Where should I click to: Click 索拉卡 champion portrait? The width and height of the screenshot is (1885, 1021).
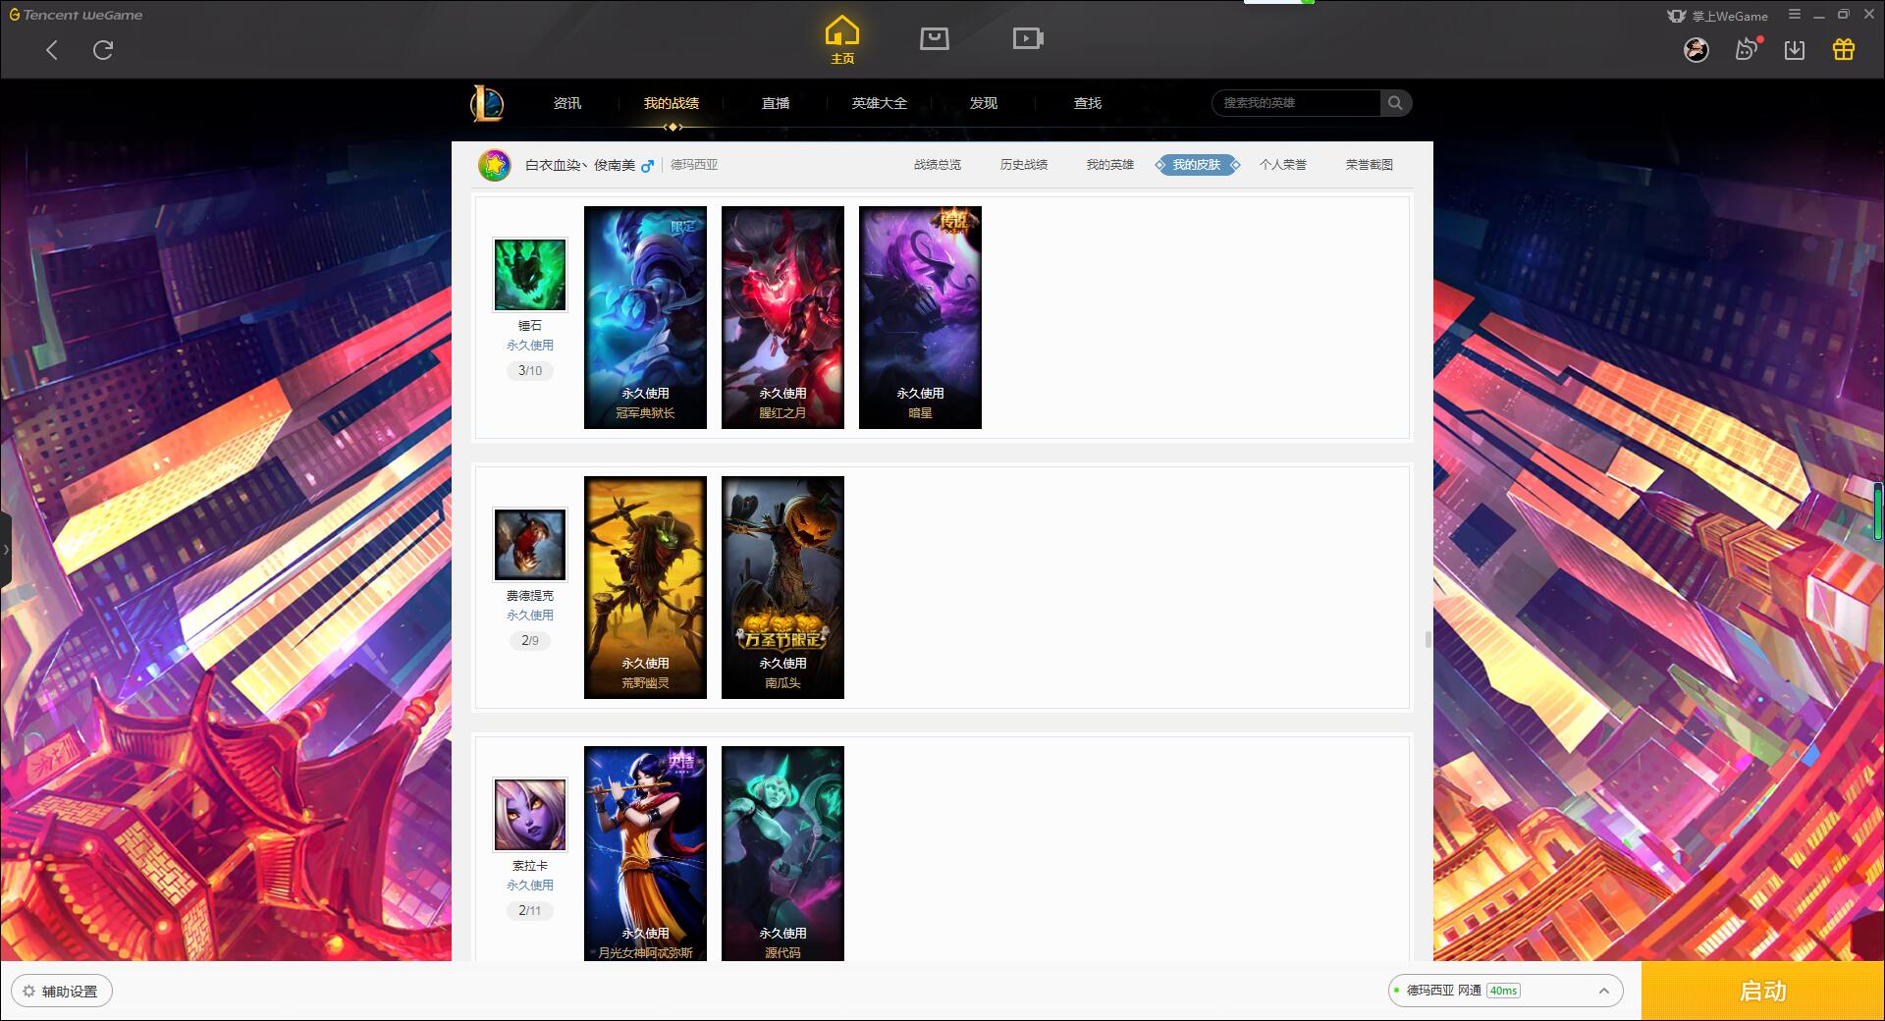(x=530, y=815)
